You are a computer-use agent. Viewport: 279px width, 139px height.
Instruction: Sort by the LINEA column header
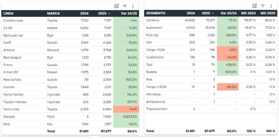[8, 13]
